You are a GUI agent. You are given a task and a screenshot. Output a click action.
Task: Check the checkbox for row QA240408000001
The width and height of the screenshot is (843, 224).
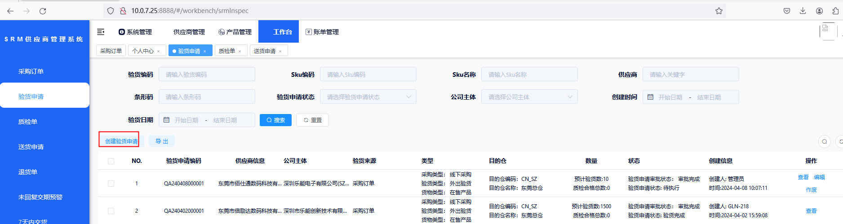pos(111,184)
